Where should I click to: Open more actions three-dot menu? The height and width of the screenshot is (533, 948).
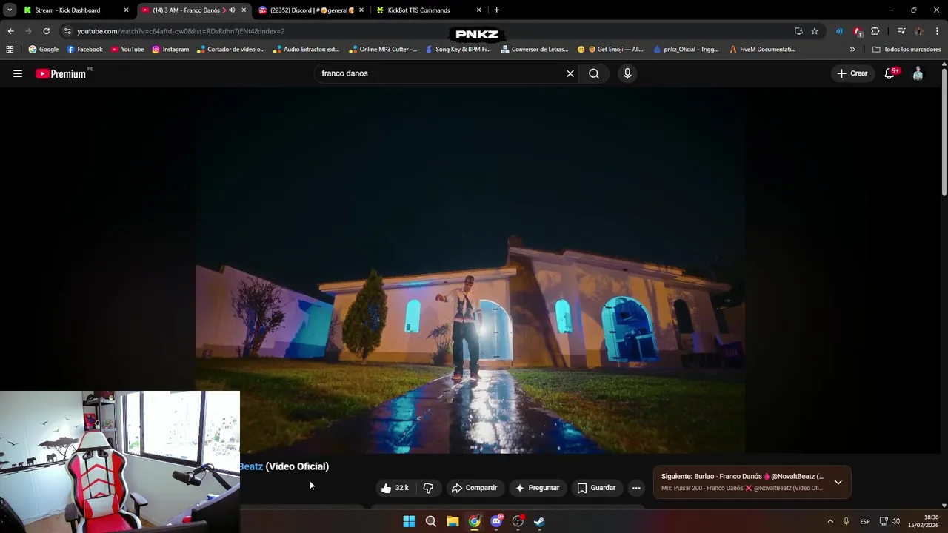point(636,488)
